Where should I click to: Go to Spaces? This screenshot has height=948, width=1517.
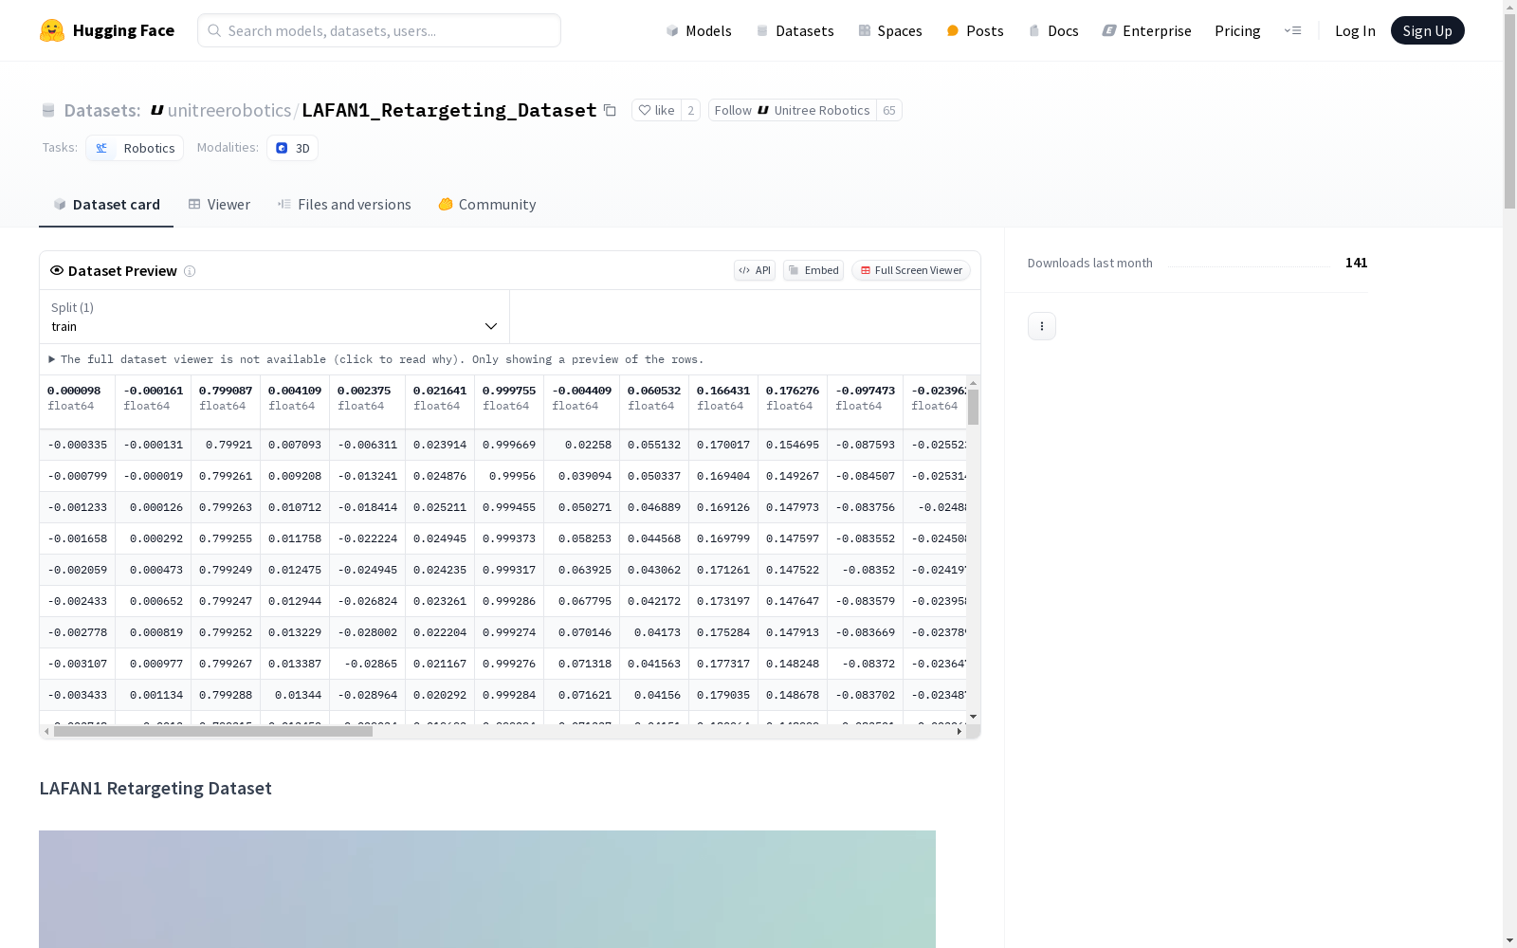click(x=890, y=30)
